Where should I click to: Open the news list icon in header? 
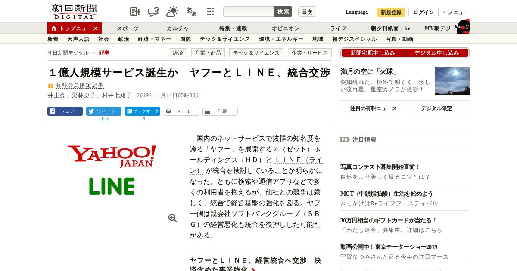coord(135,12)
